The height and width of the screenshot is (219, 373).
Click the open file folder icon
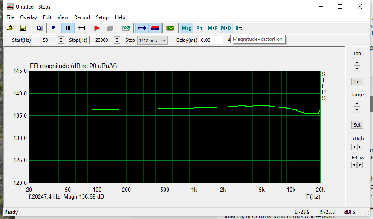click(x=10, y=28)
